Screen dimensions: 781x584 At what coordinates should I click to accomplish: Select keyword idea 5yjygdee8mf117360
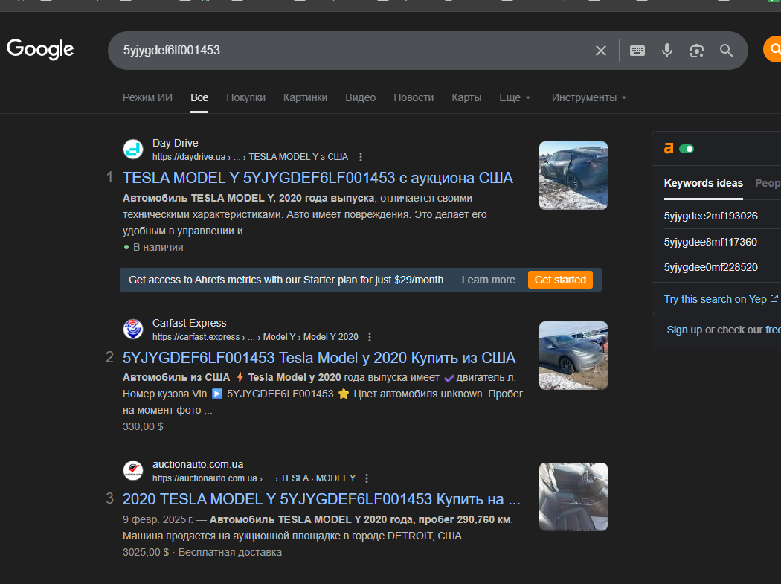coord(710,242)
